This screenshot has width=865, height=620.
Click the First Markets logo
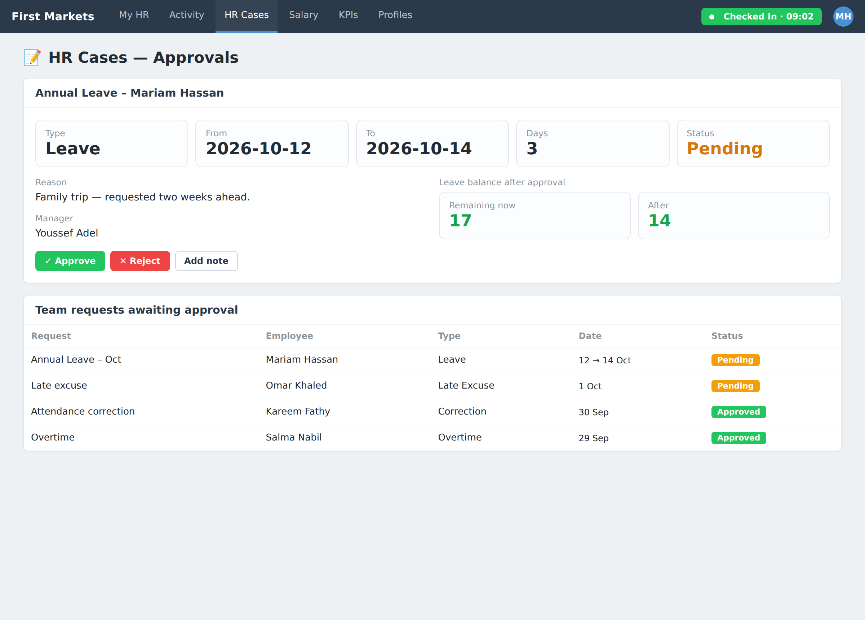[53, 17]
